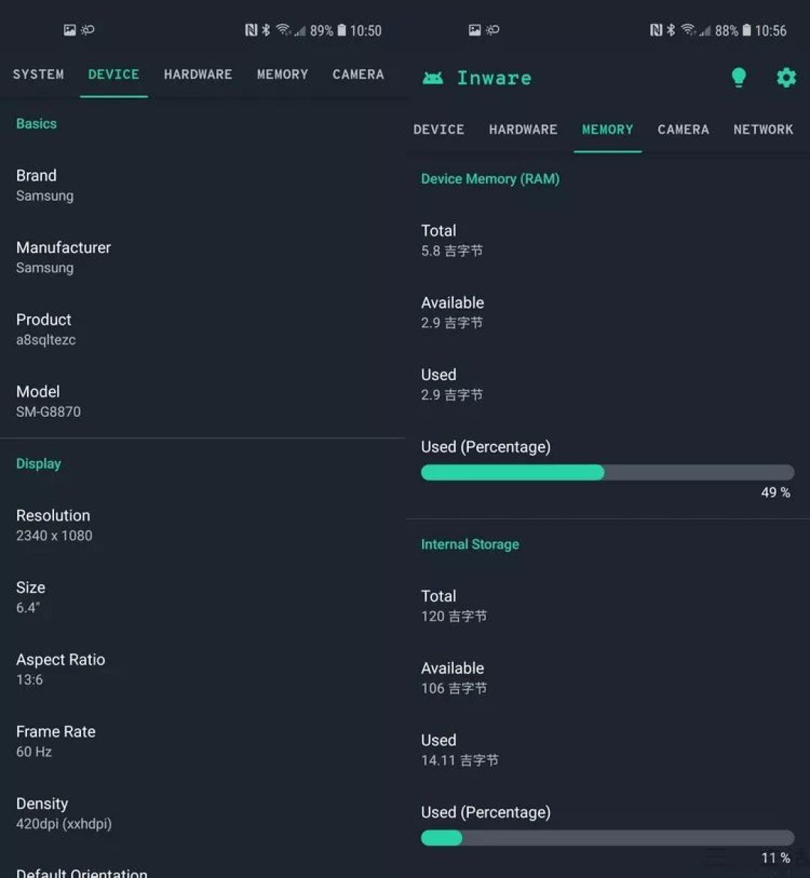Viewport: 810px width, 878px height.
Task: Open the NETWORK tab
Action: click(763, 130)
